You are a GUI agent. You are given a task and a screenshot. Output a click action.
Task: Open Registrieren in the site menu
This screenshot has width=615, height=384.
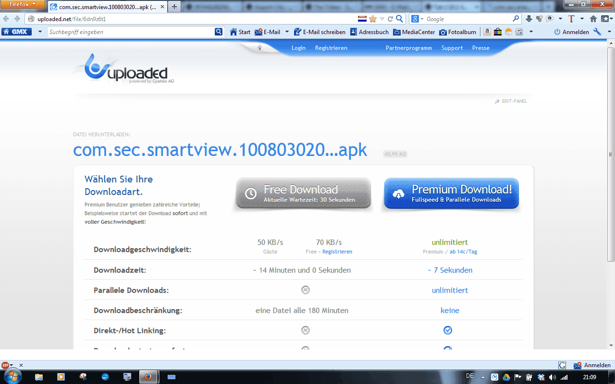point(331,48)
